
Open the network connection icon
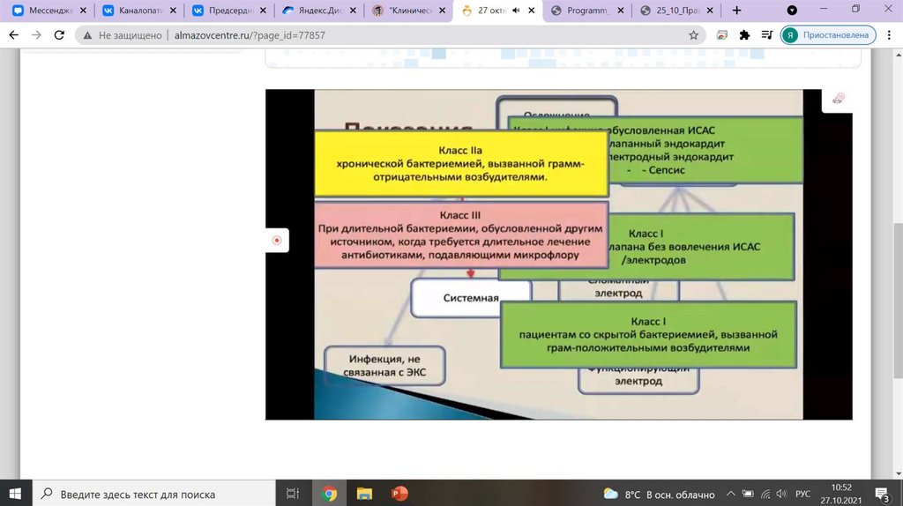765,494
